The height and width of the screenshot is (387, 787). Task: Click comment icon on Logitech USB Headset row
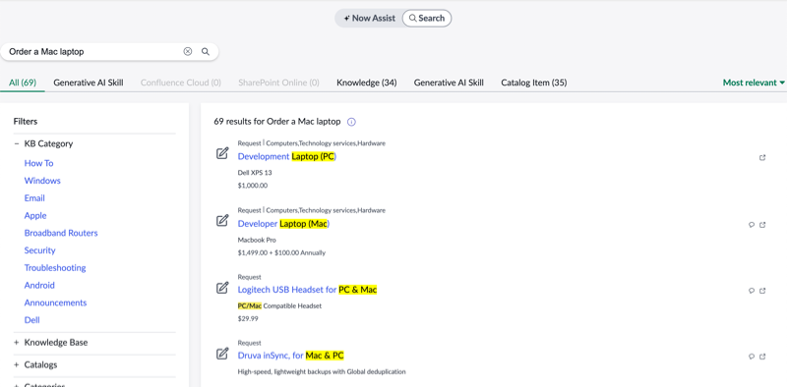coord(752,291)
